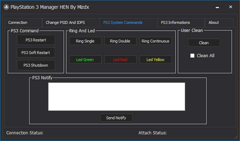Enable the Clean All checkbox
Screen dimensions: 240x141
pyautogui.click(x=193, y=56)
